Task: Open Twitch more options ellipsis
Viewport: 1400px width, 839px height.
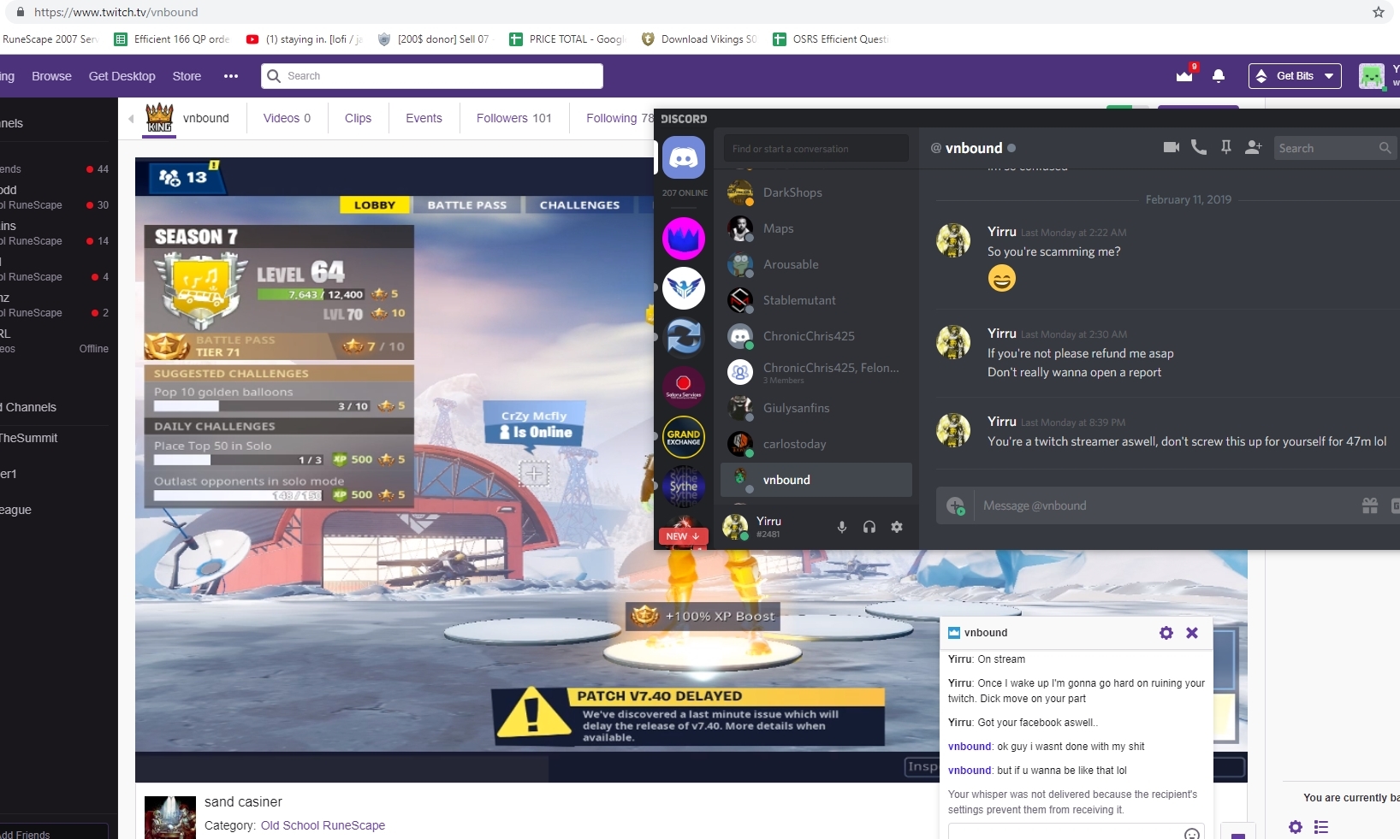Action: click(231, 76)
